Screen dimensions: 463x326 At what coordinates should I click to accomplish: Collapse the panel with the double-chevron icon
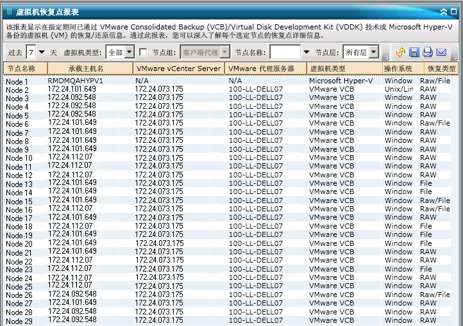(444, 12)
